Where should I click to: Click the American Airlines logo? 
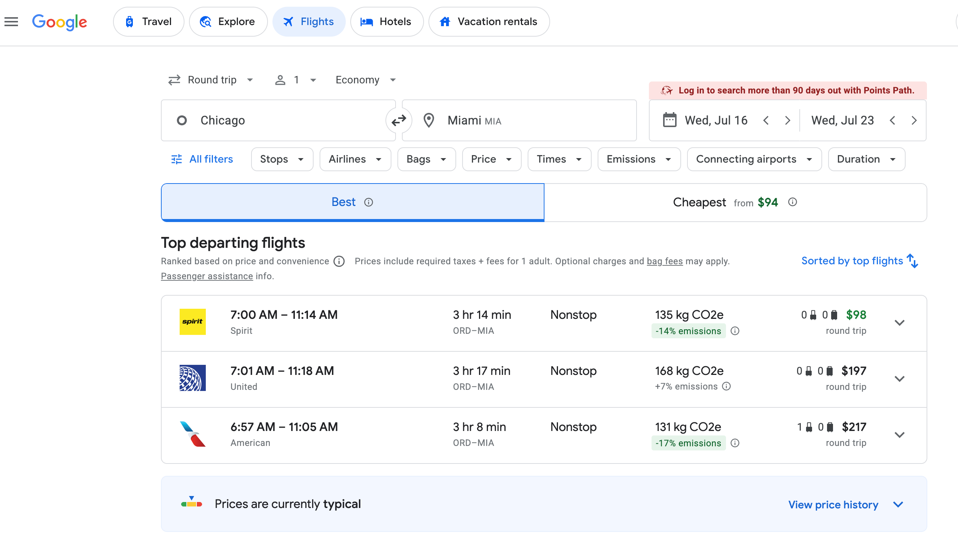point(193,434)
